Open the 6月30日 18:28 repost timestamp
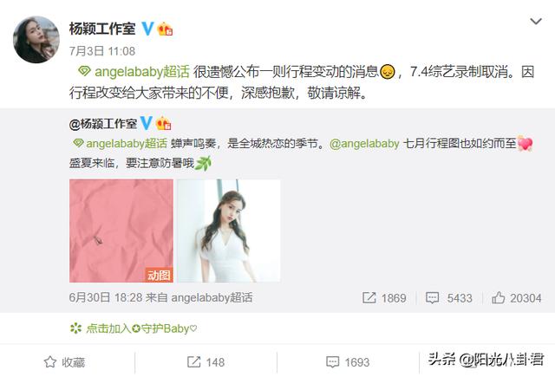This screenshot has width=555, height=377. click(106, 297)
